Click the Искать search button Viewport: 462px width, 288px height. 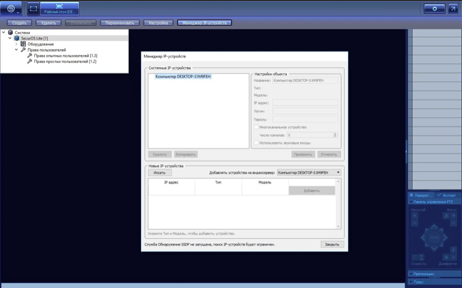click(160, 173)
